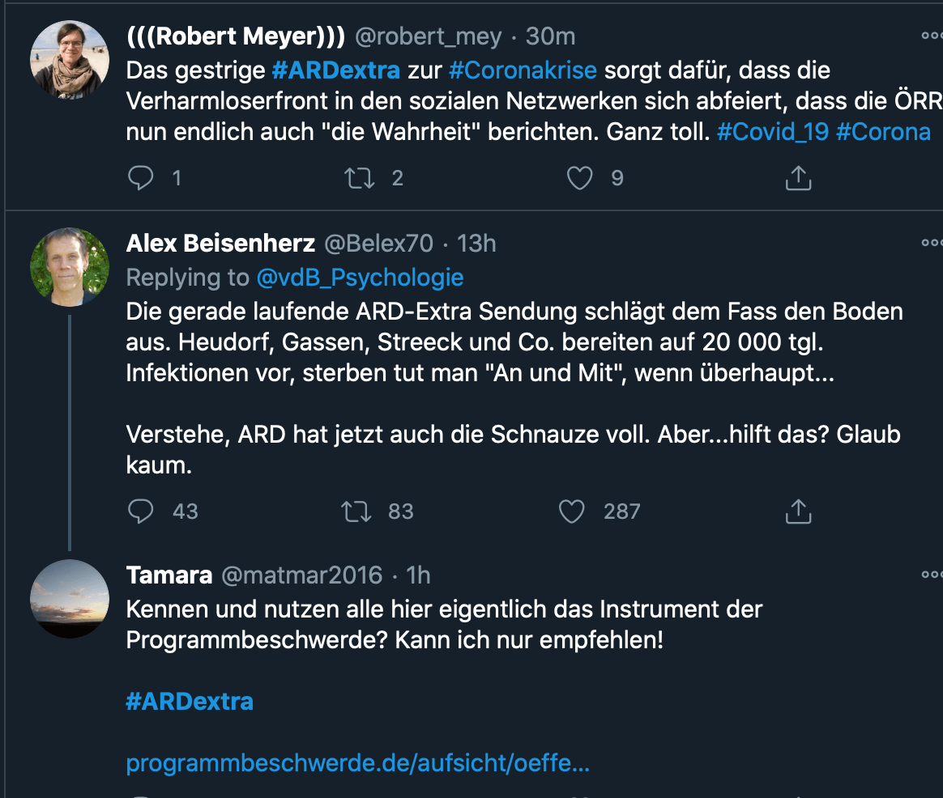Open the #Corona hashtag
The image size is (943, 798).
[883, 132]
